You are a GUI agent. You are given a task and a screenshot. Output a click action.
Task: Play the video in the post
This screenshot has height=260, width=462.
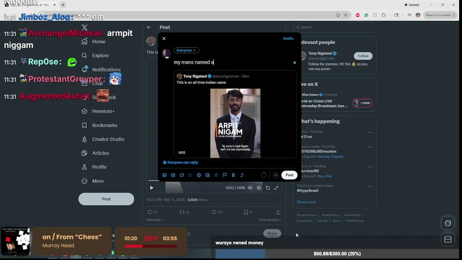click(152, 188)
